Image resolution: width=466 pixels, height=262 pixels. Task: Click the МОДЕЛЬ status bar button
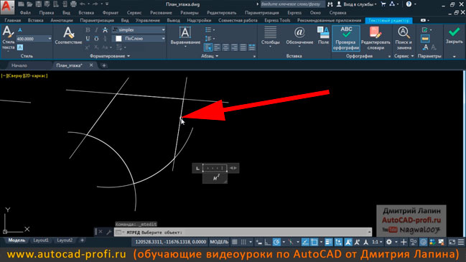pos(219,242)
